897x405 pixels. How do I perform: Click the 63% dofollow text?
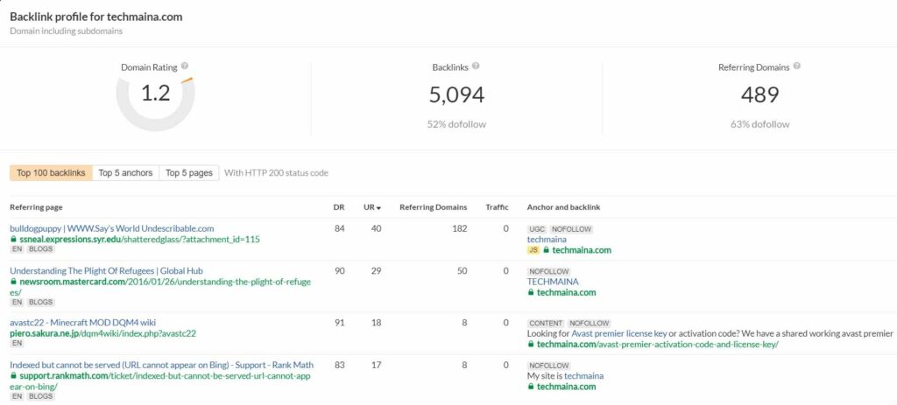(x=759, y=124)
